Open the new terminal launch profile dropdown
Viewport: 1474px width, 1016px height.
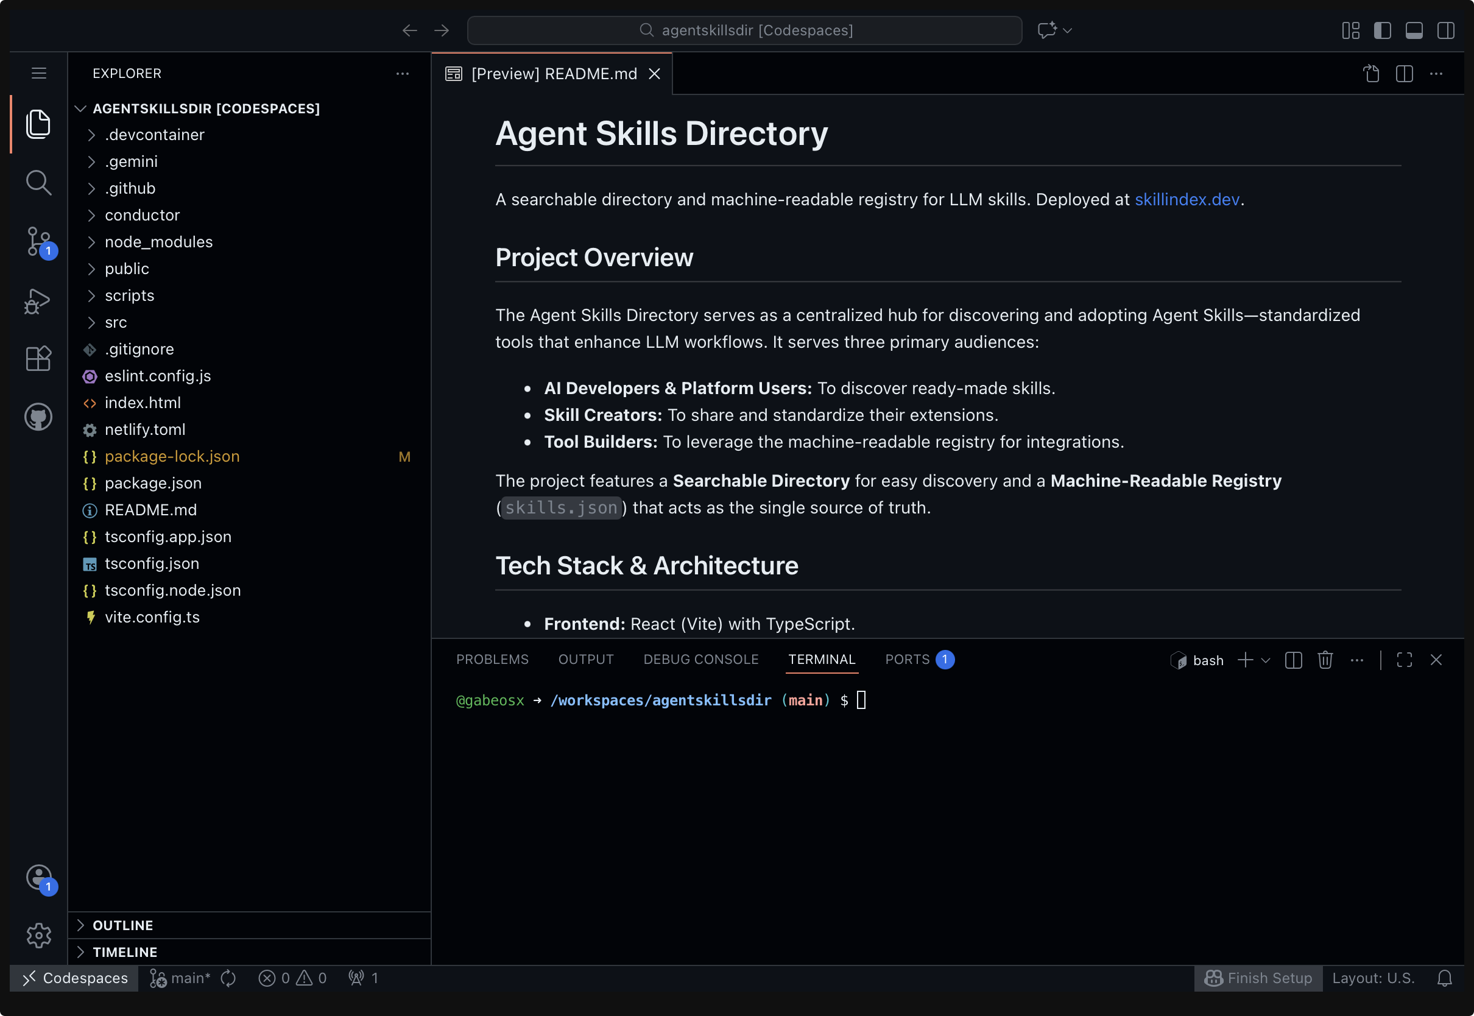tap(1266, 660)
